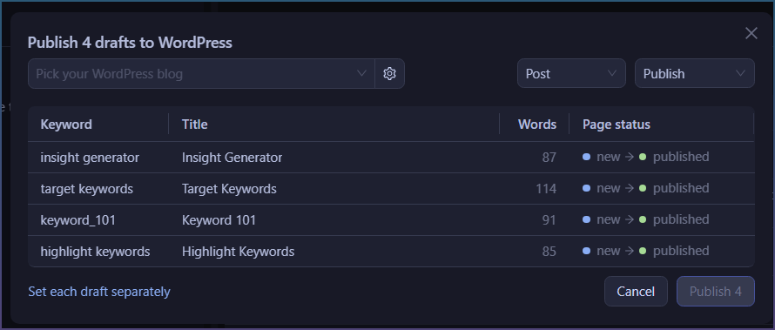The image size is (775, 330).
Task: Click page status of keyword_101 row
Action: pyautogui.click(x=645, y=219)
